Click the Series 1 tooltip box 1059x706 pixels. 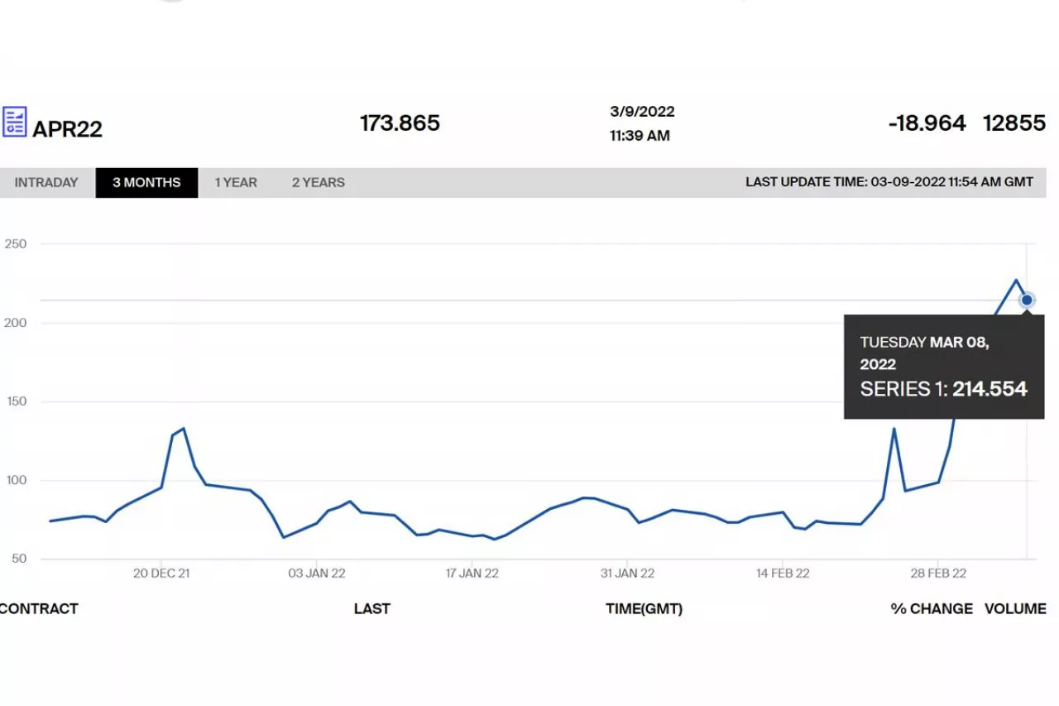[x=943, y=367]
